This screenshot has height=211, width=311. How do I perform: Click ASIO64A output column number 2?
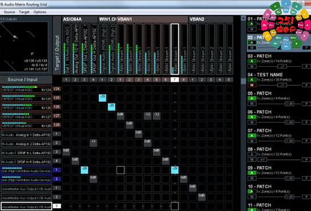click(76, 80)
